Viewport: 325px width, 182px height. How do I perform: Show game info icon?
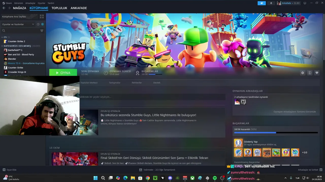(x=310, y=73)
